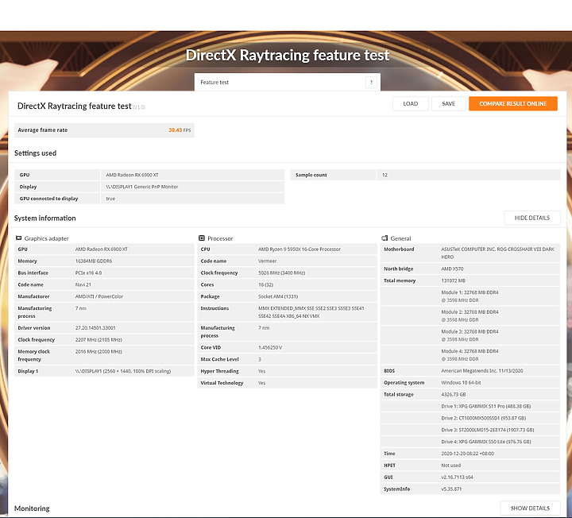Click Sample count value 12

[385, 175]
